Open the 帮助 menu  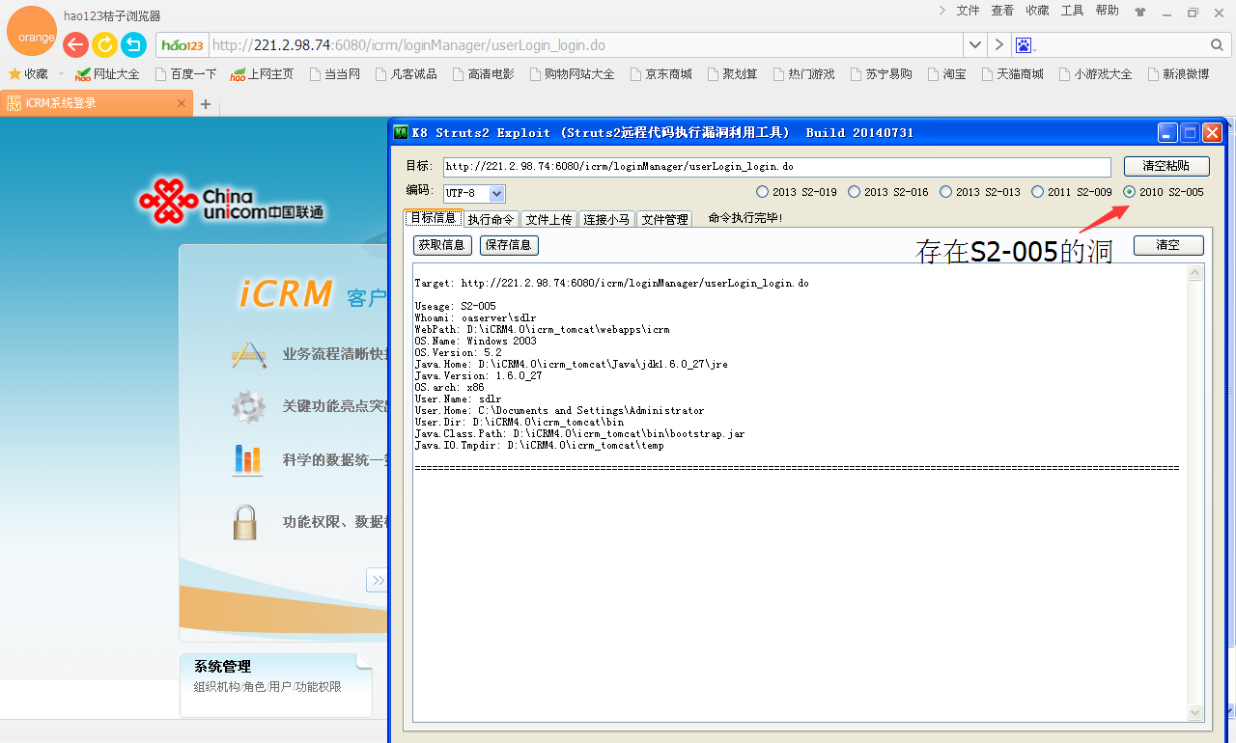click(x=1108, y=11)
